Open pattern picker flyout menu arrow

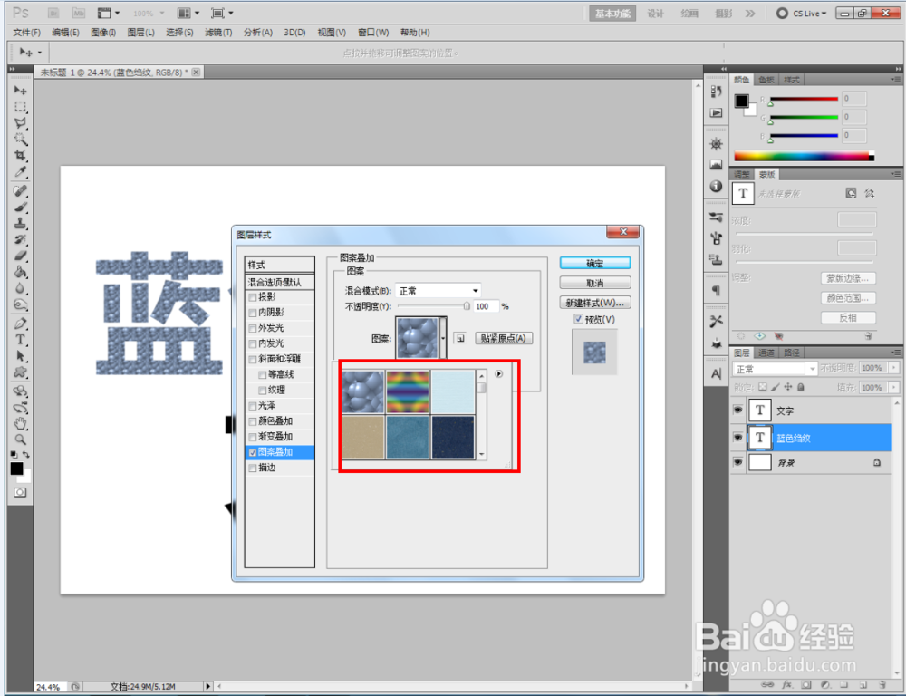(x=498, y=374)
